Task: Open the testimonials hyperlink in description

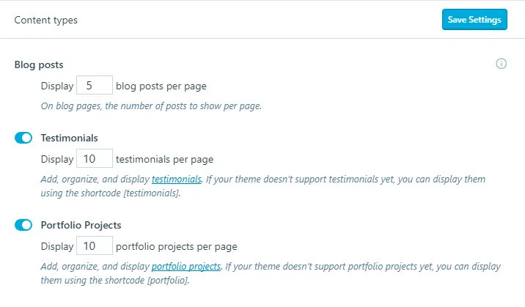Action: 177,180
